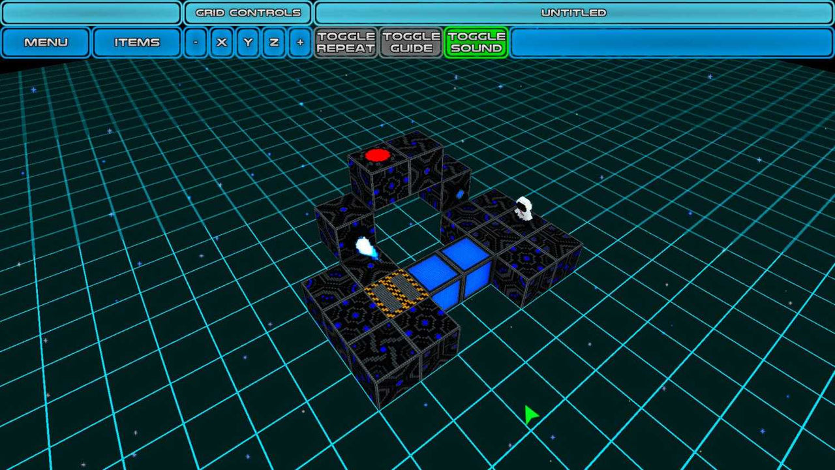
Task: Disable sound with the Toggle Sound button
Action: (476, 42)
